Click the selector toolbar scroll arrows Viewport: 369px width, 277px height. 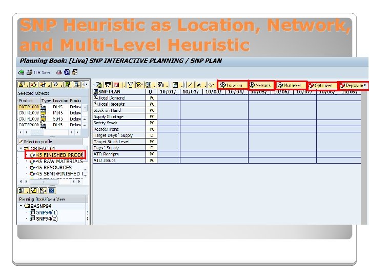pyautogui.click(x=85, y=85)
